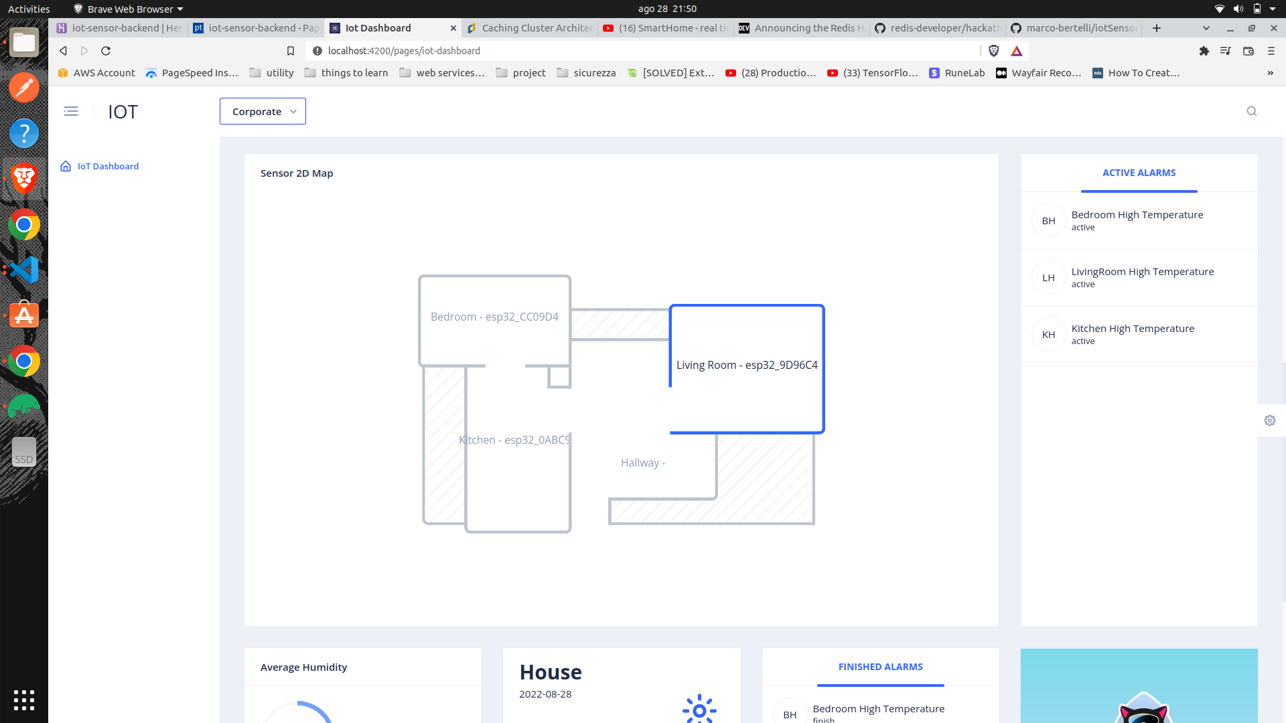Open the settings gear on right edge
1286x723 pixels.
point(1270,420)
